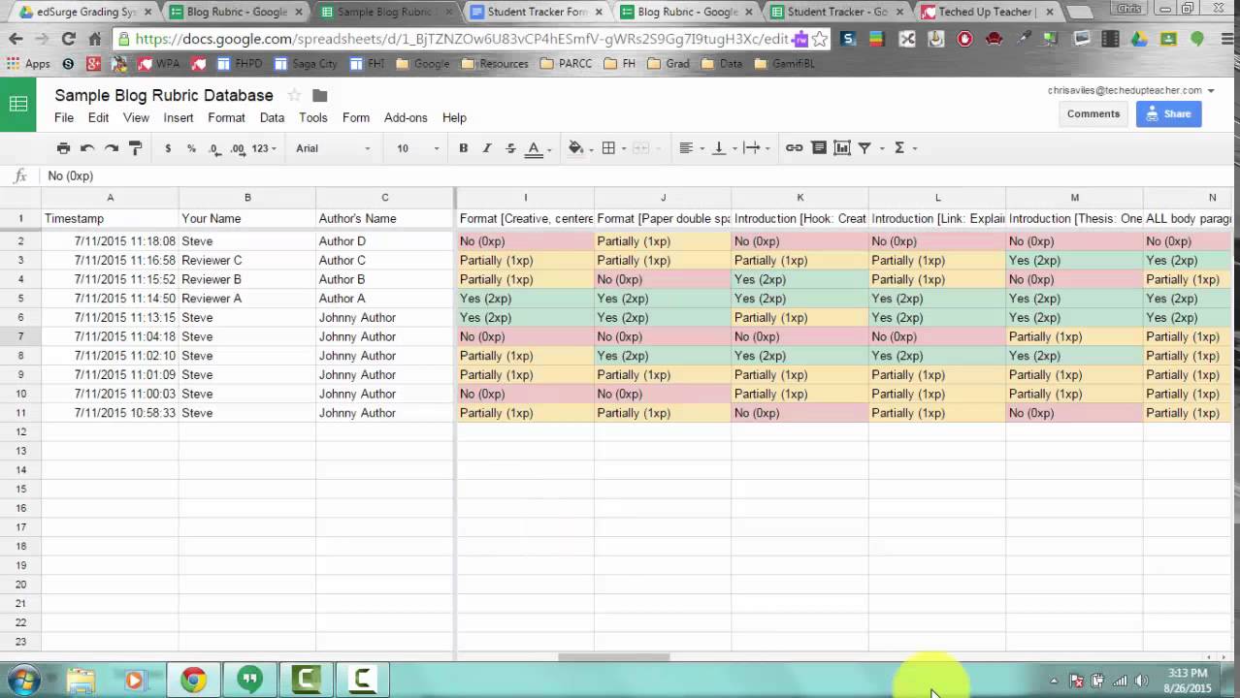Screen dimensions: 1240x698
Task: Open font size 10 dropdown
Action: click(417, 148)
